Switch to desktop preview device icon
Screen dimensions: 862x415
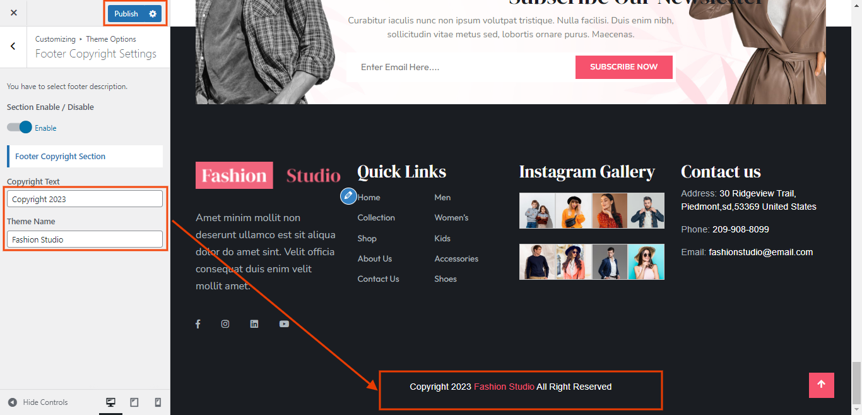(x=110, y=402)
